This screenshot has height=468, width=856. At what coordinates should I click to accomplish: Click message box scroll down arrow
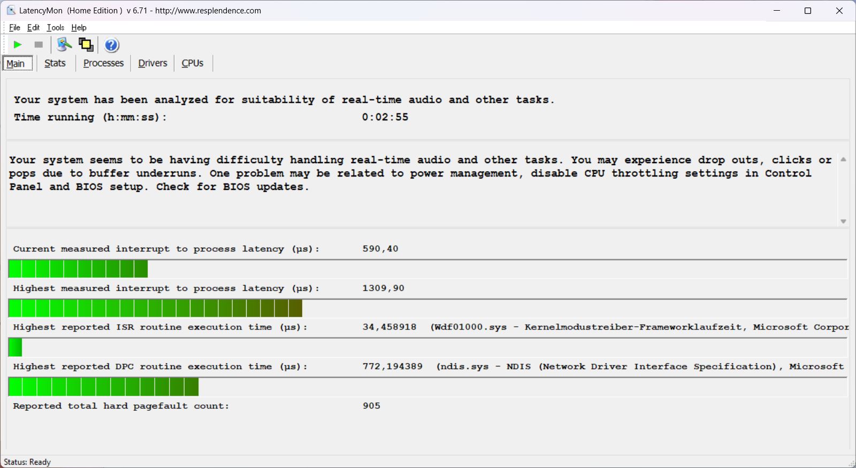tap(843, 221)
